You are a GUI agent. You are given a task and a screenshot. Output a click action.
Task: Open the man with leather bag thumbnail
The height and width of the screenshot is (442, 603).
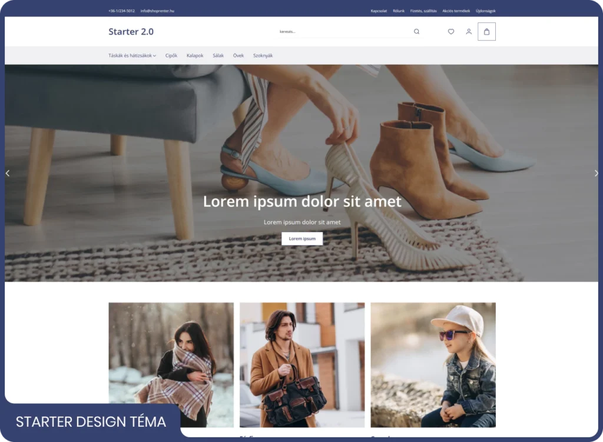pos(302,365)
